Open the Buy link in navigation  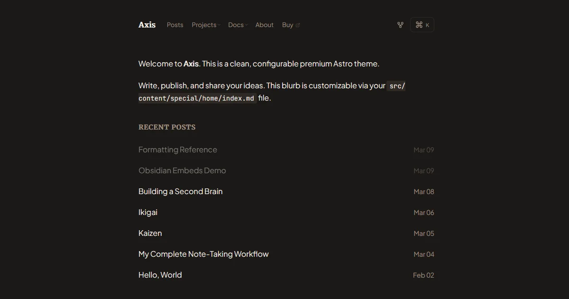[288, 25]
